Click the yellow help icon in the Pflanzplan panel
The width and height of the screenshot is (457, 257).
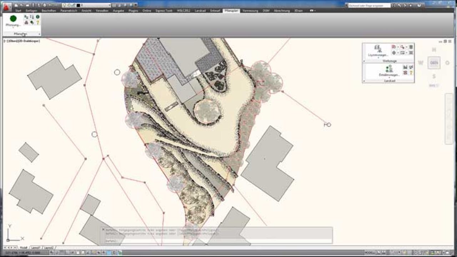(37, 22)
